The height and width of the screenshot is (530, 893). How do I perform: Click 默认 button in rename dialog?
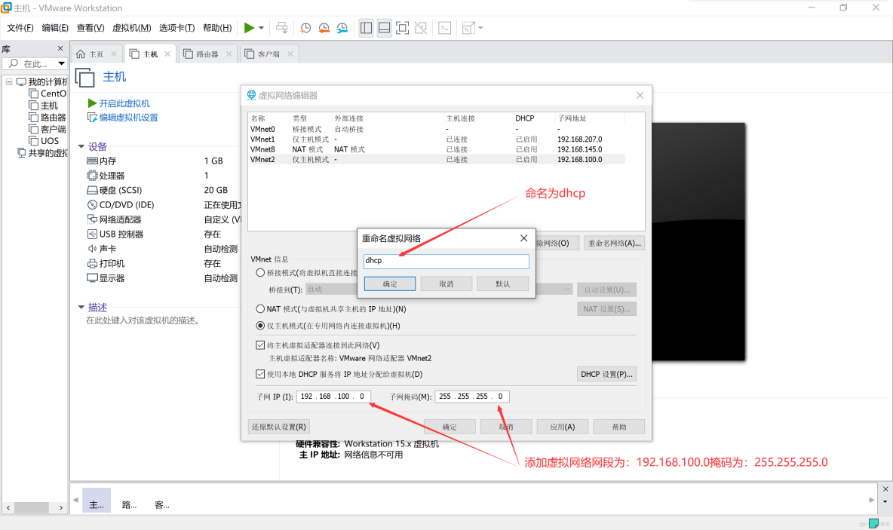(502, 283)
